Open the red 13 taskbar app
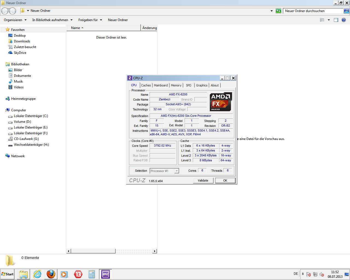The width and height of the screenshot is (350, 280). [x=78, y=274]
